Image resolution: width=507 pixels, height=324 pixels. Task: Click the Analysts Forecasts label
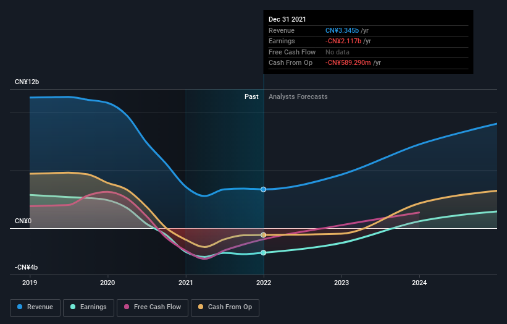298,96
